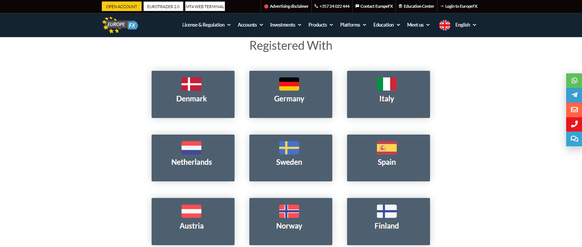Click the EuropeFX logo
Screen dimensions: 582x247
(x=120, y=25)
